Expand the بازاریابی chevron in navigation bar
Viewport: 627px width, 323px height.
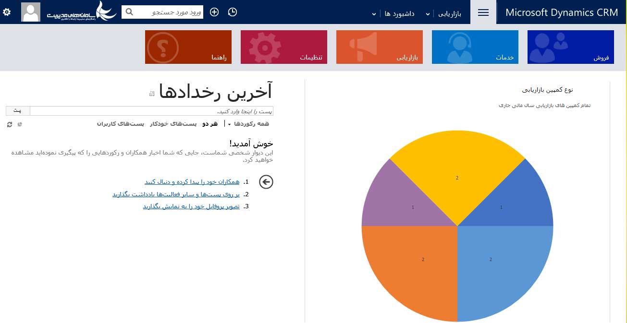coord(428,14)
